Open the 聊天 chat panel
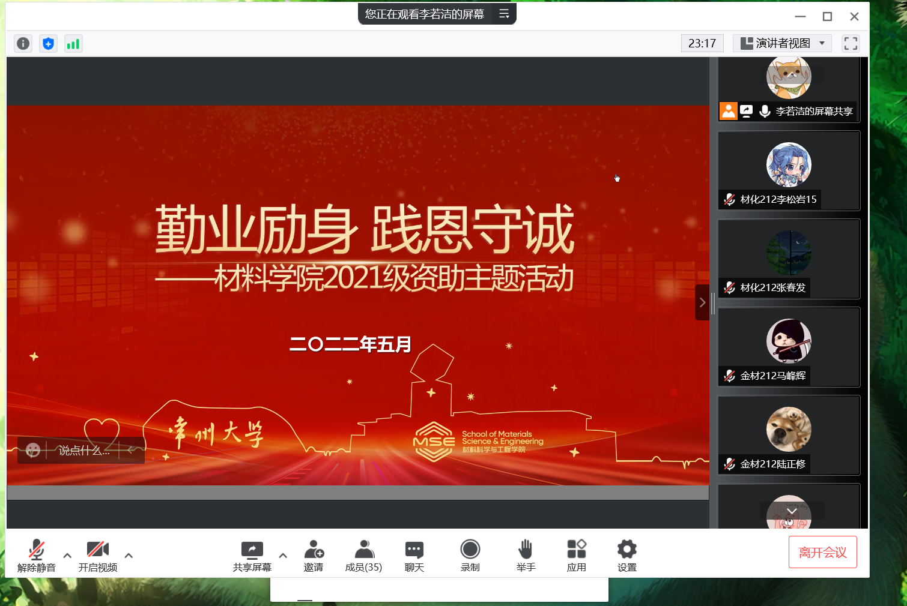Screen dimensions: 907x606 (x=414, y=556)
